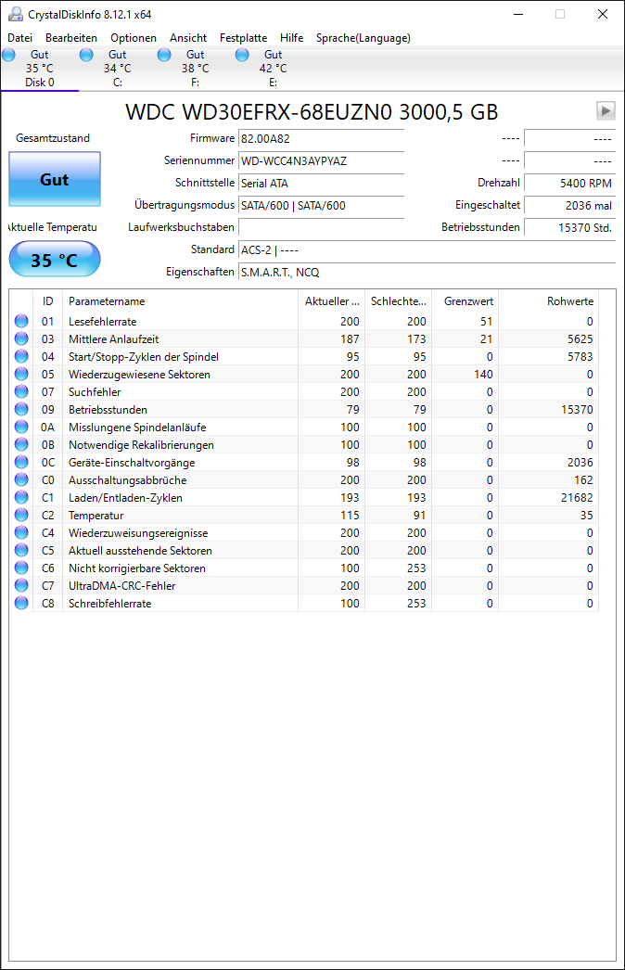
Task: Click the status orb for drive F:
Action: pyautogui.click(x=165, y=55)
